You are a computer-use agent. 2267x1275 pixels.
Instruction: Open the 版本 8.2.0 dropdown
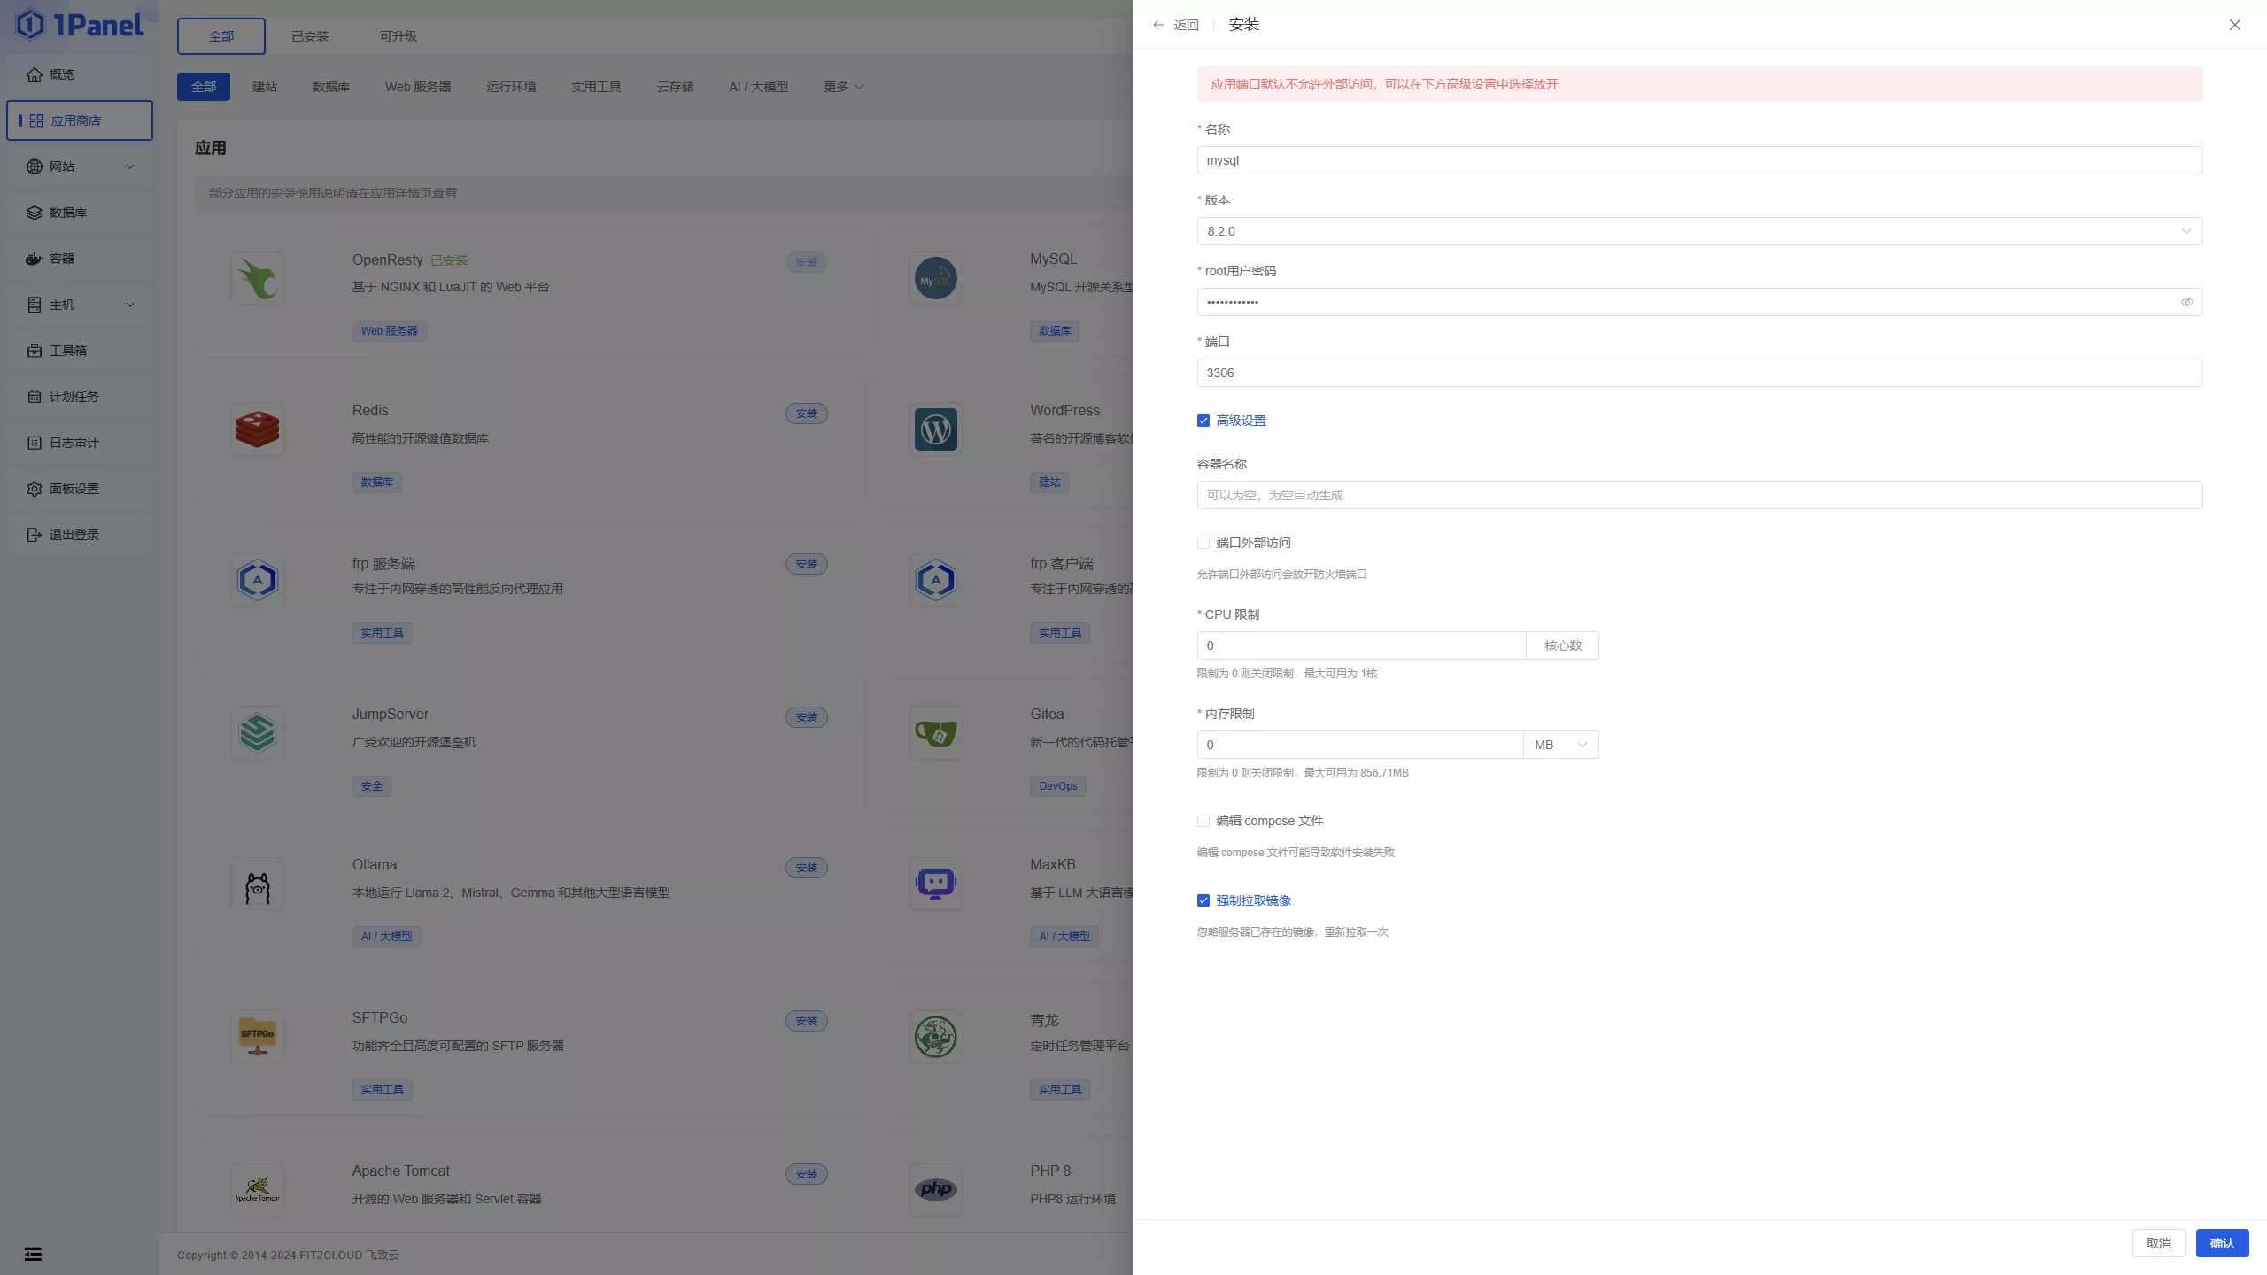click(x=1698, y=231)
